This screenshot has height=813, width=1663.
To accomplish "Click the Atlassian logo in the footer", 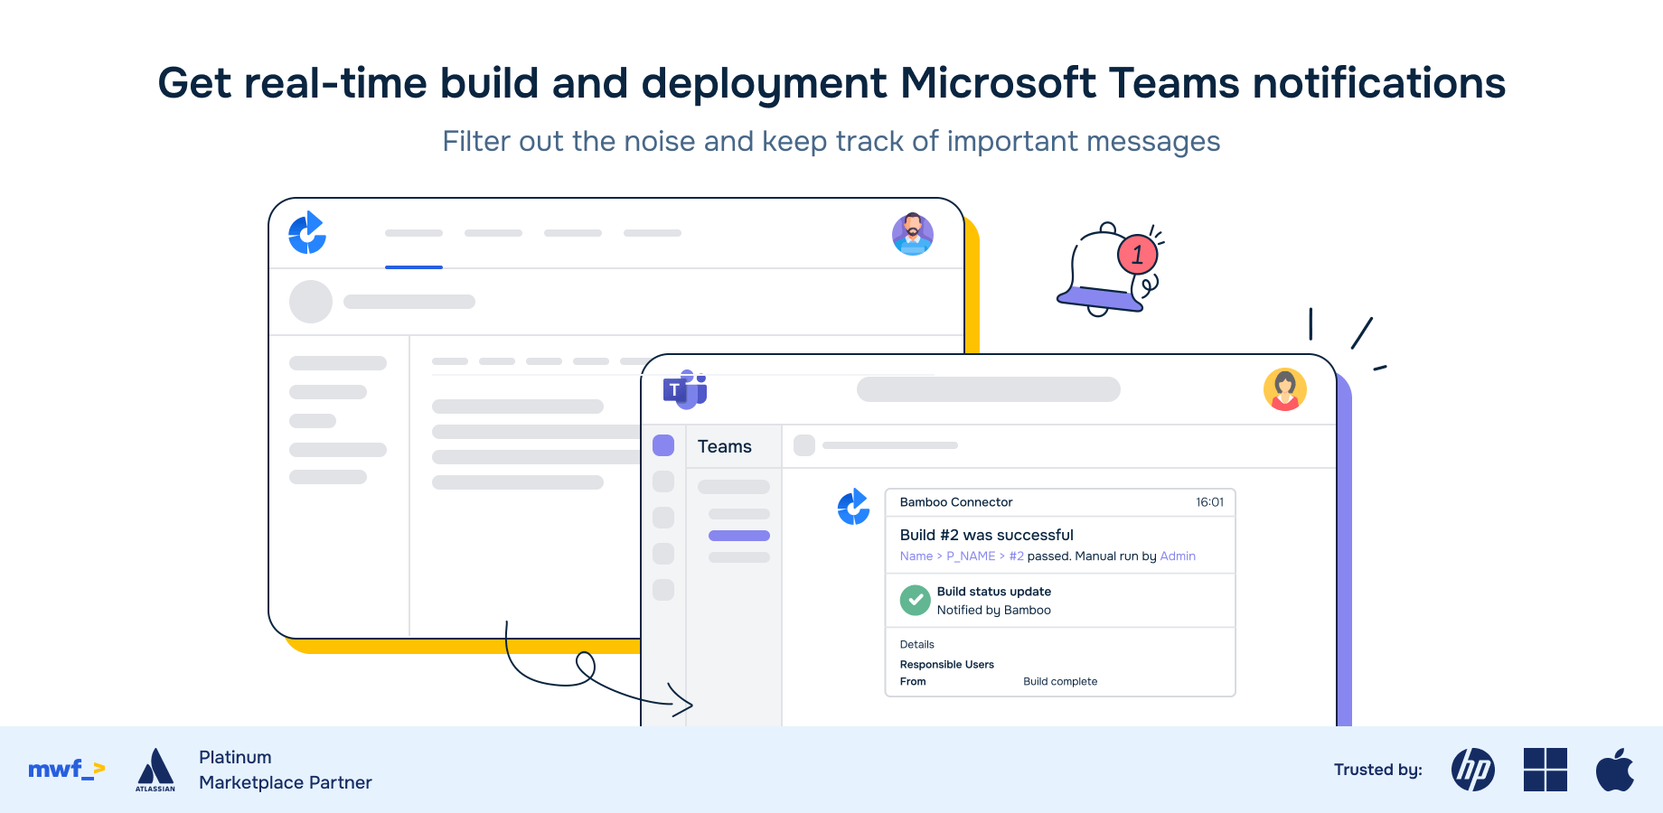I will (155, 770).
